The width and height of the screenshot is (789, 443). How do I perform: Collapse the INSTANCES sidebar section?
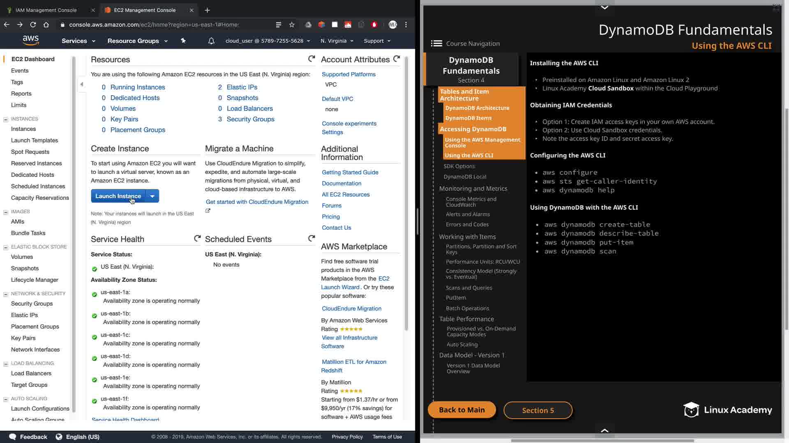[x=6, y=119]
